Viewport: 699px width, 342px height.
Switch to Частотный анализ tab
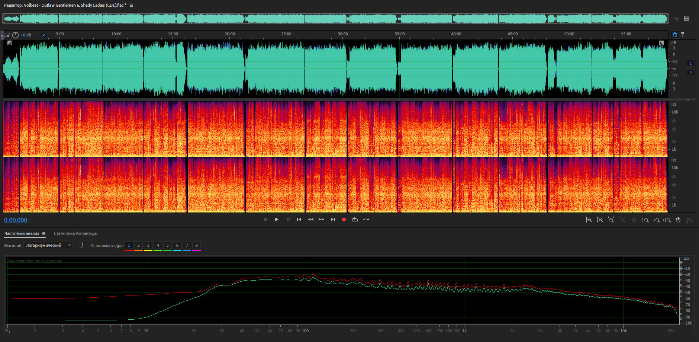pos(22,234)
